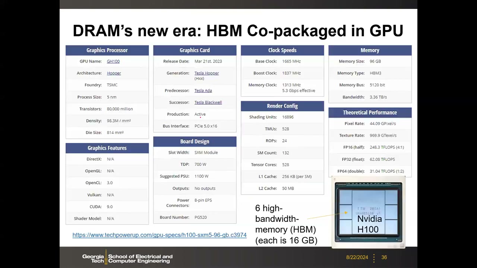This screenshot has width=477, height=268.
Task: Click the memory type value HBM3
Action: [375, 73]
